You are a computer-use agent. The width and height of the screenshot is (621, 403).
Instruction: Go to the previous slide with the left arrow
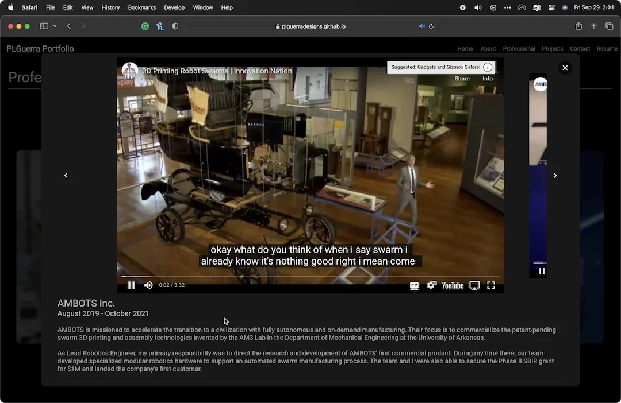(x=66, y=175)
